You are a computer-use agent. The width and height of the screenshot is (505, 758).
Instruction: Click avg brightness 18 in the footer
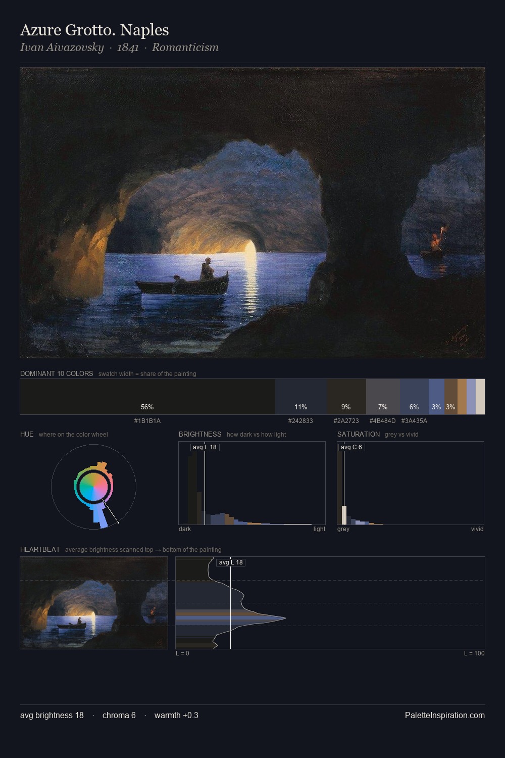pos(52,715)
